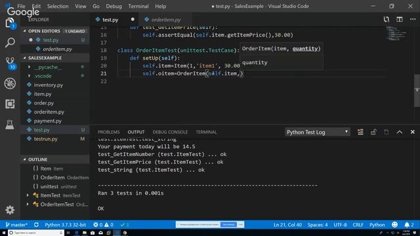
Task: Open the Selection menu
Action: (58, 6)
